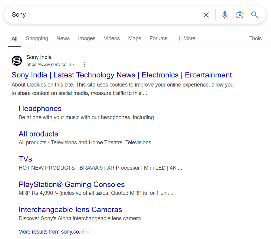Open the TVs sitelink
Image resolution: width=271 pixels, height=239 pixels.
tap(25, 159)
